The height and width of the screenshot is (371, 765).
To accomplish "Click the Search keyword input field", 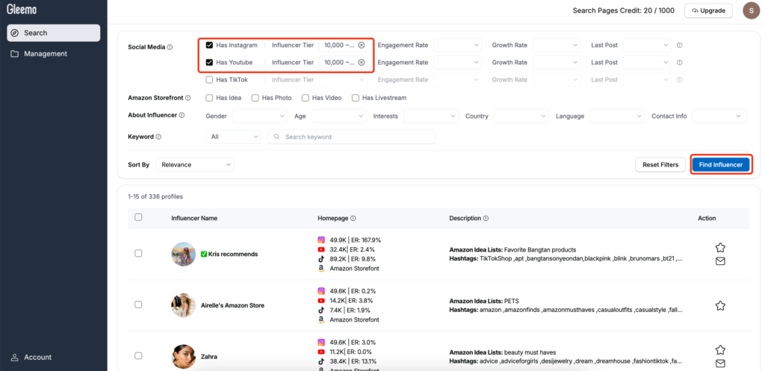I will [x=351, y=137].
